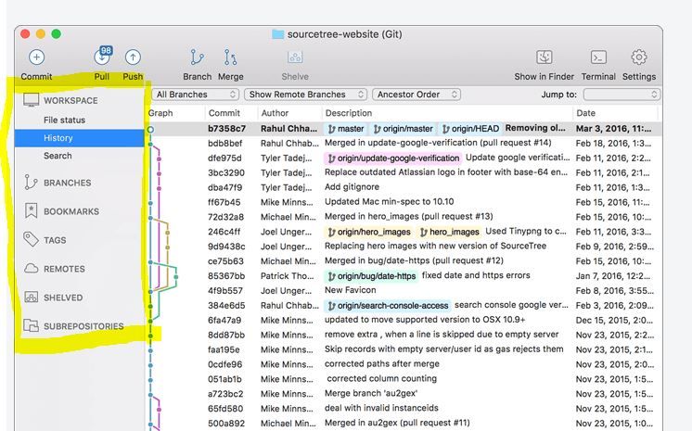Select the 'Add gitignore' commit

(x=403, y=187)
